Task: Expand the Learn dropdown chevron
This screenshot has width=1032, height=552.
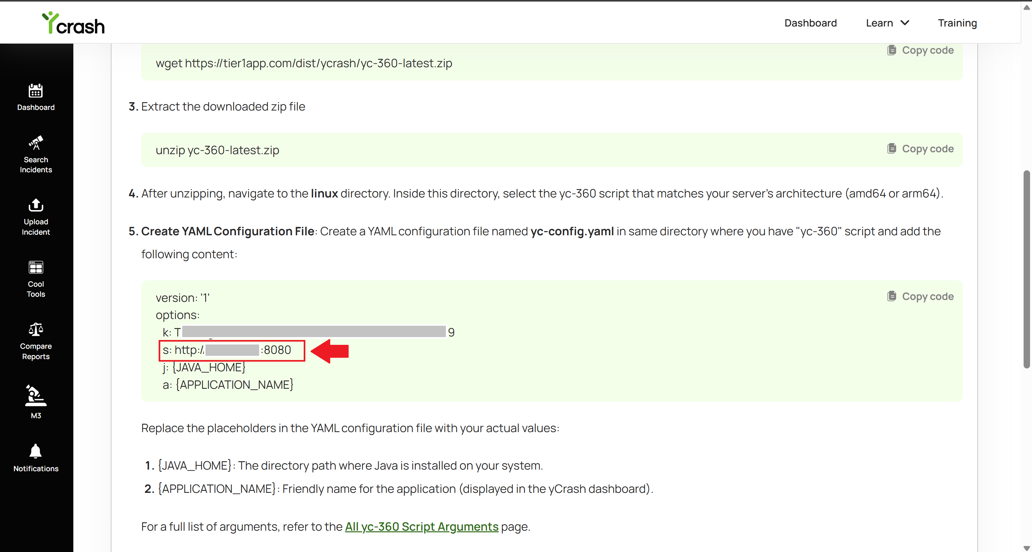Action: point(905,23)
